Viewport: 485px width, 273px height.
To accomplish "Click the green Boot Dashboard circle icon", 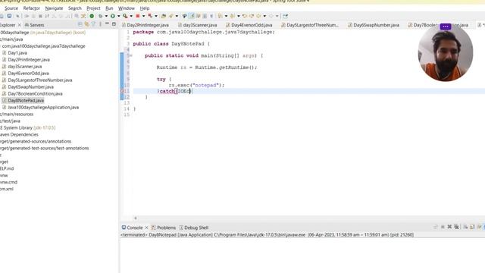I will 92,16.
